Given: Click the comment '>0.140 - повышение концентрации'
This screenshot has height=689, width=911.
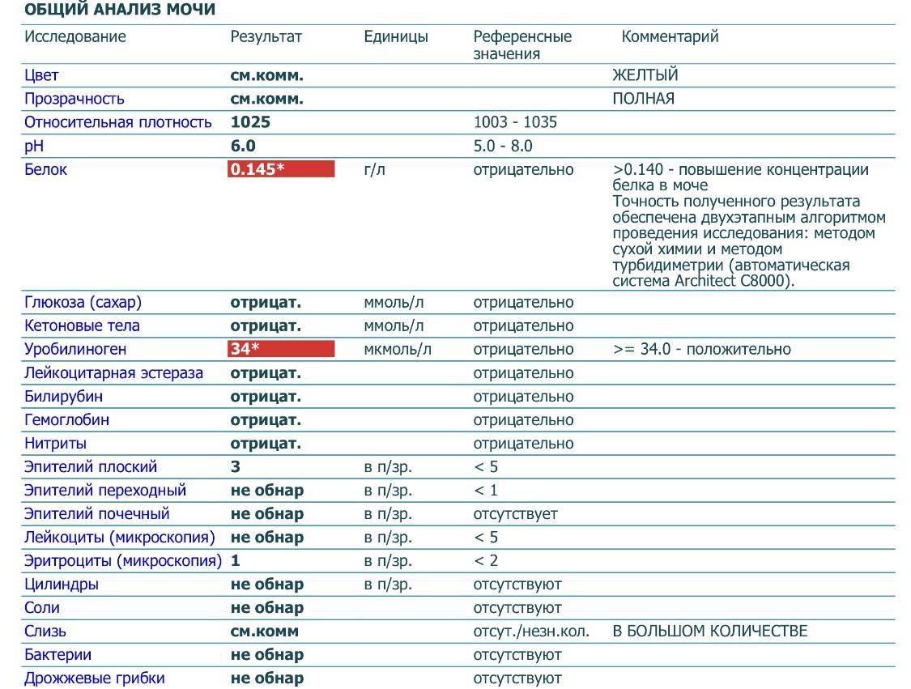Looking at the screenshot, I should (740, 170).
